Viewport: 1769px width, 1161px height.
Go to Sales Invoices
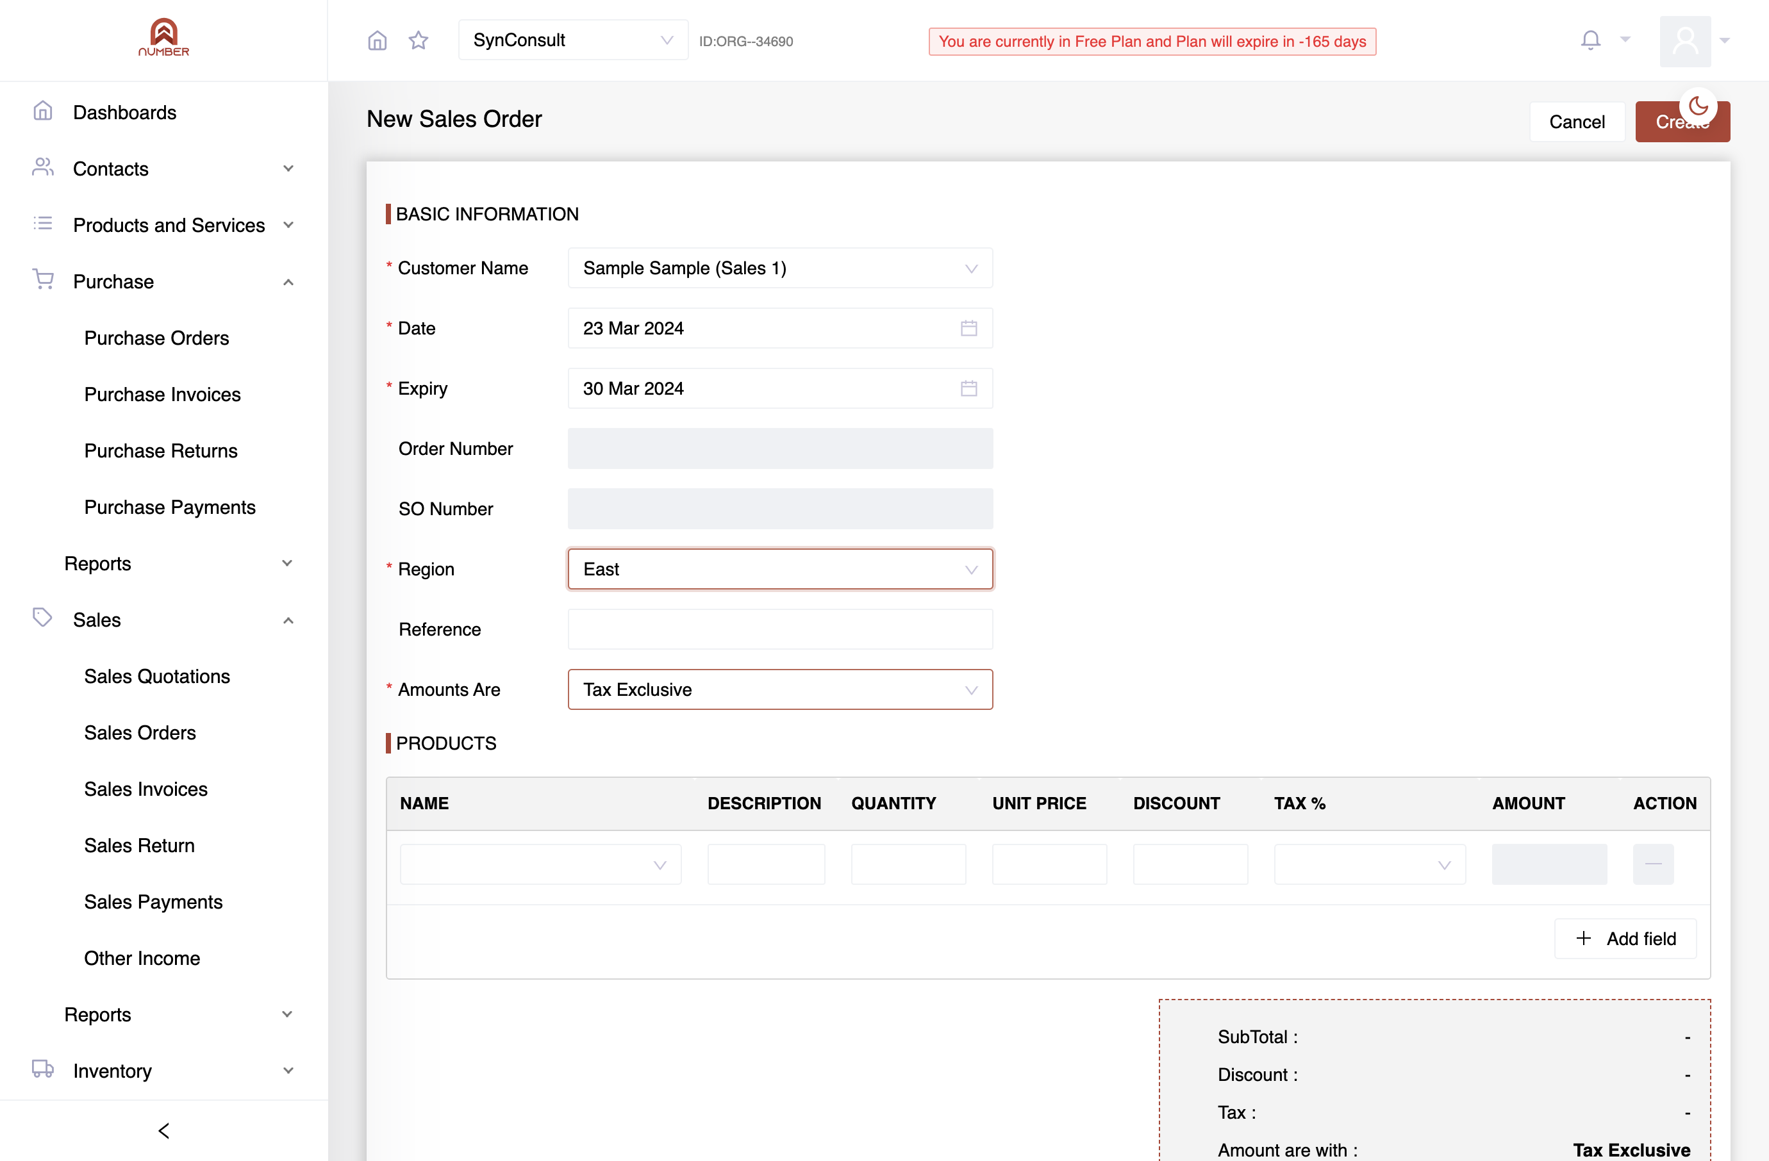[x=145, y=789]
